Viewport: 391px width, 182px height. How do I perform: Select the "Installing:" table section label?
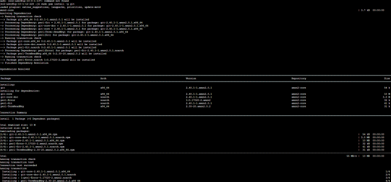(8, 85)
